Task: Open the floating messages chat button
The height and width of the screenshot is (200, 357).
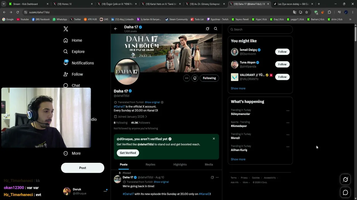Action: pos(345,192)
